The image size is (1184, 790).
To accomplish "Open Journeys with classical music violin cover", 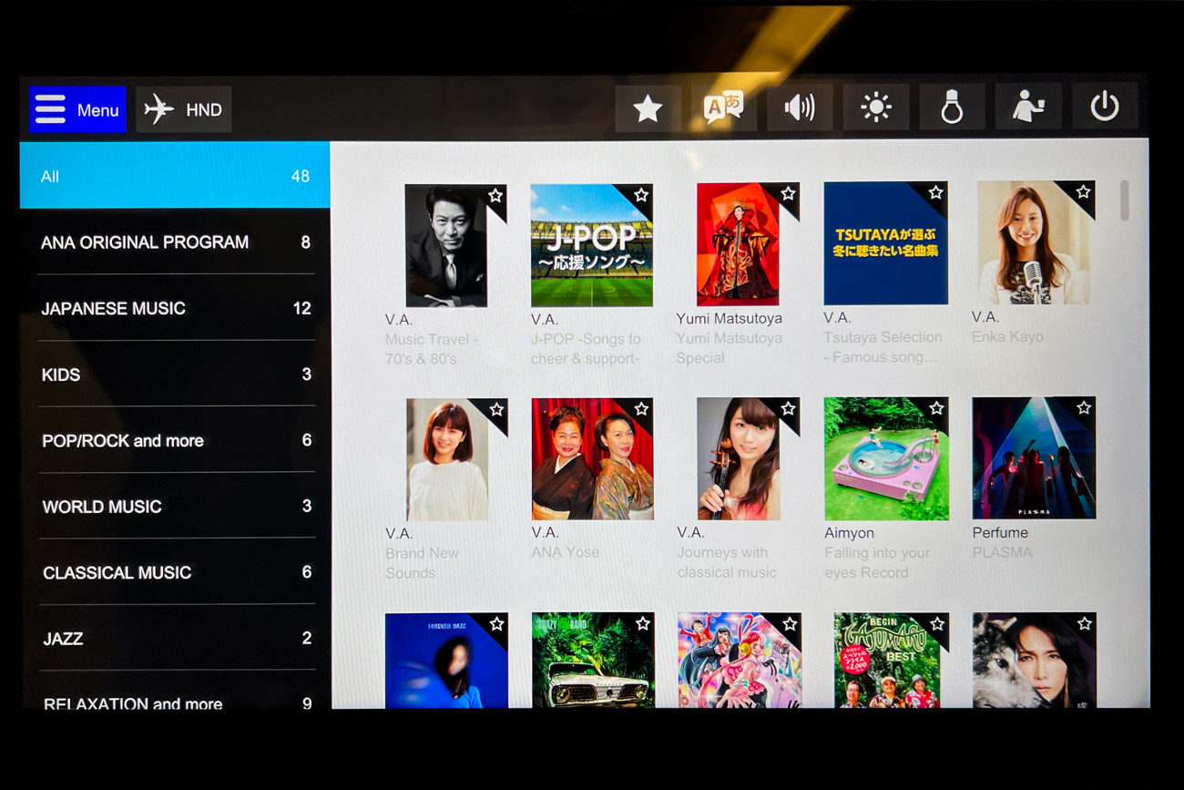I will 740,459.
